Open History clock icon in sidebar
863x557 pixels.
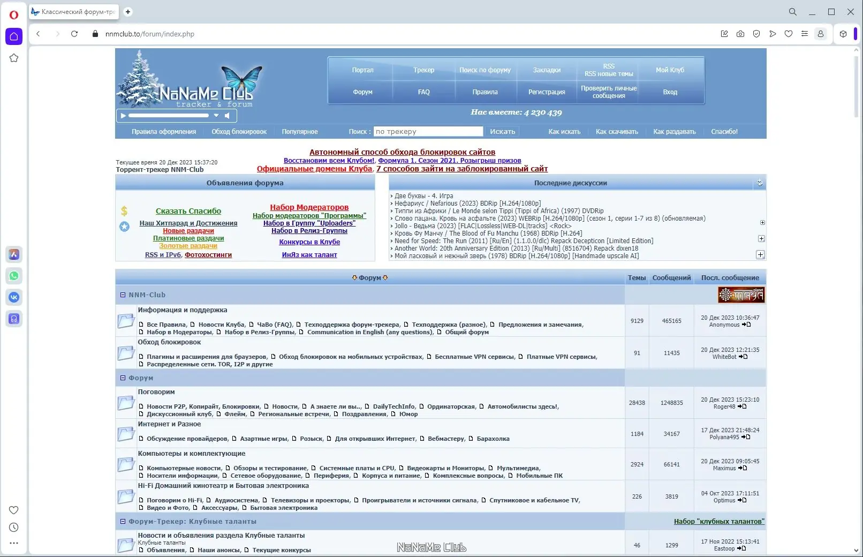click(x=14, y=527)
